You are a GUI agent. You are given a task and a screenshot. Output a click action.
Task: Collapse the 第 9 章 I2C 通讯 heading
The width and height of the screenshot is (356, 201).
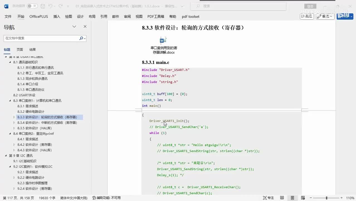[x=6, y=155]
